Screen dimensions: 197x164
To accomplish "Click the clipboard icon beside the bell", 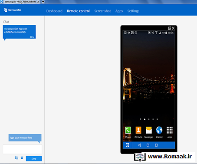I will 16,158.
